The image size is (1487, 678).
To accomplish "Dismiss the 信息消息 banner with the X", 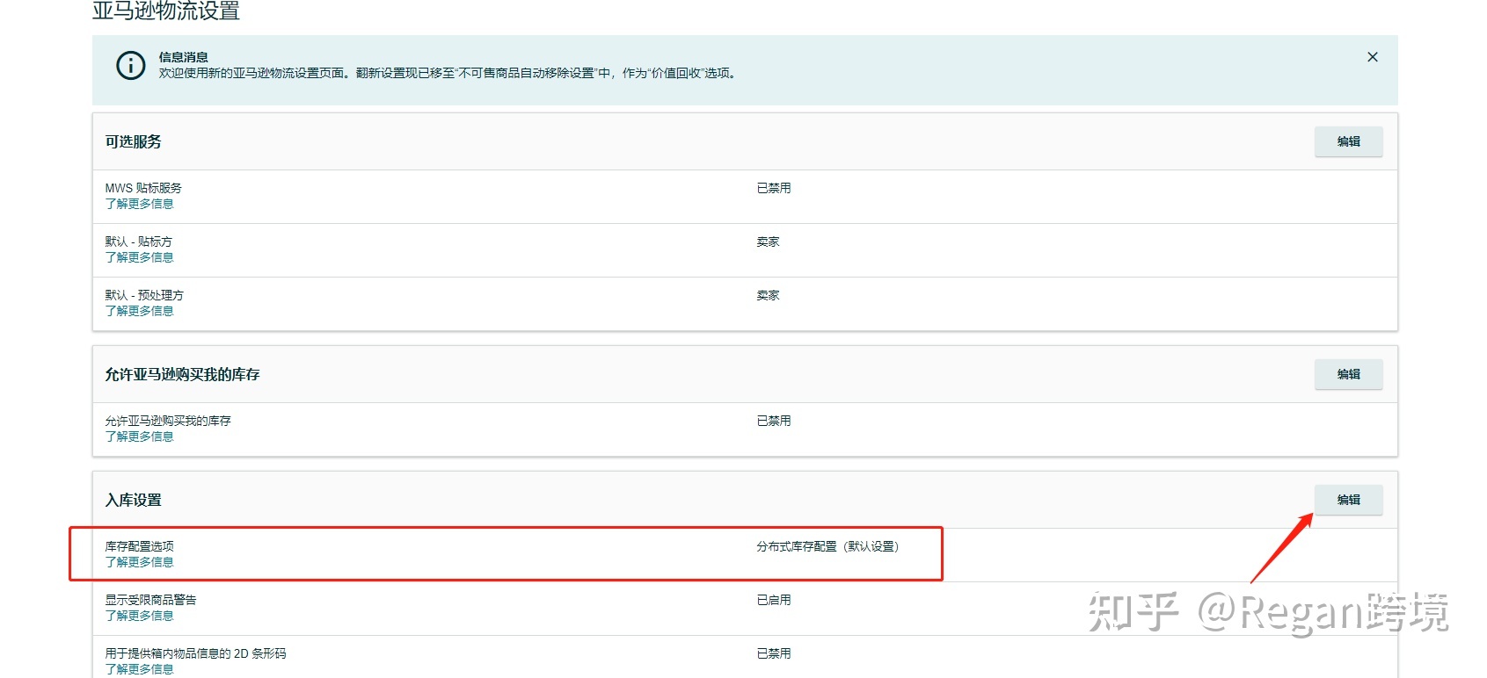I will [x=1372, y=57].
